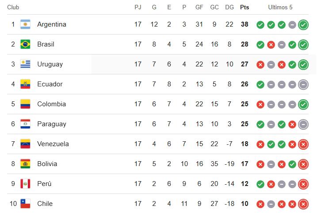Click the Brasil flag icon
The width and height of the screenshot is (317, 217).
[25, 44]
